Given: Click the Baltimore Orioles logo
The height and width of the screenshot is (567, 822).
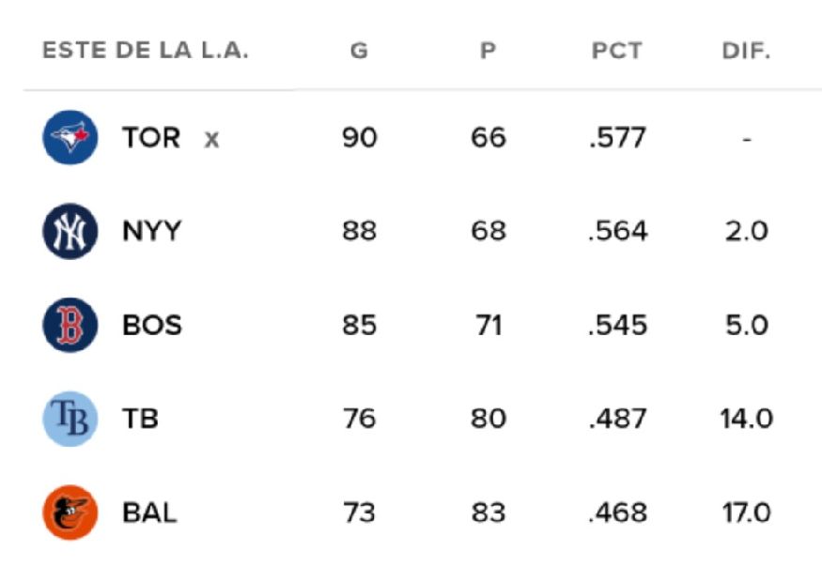Looking at the screenshot, I should coord(70,513).
